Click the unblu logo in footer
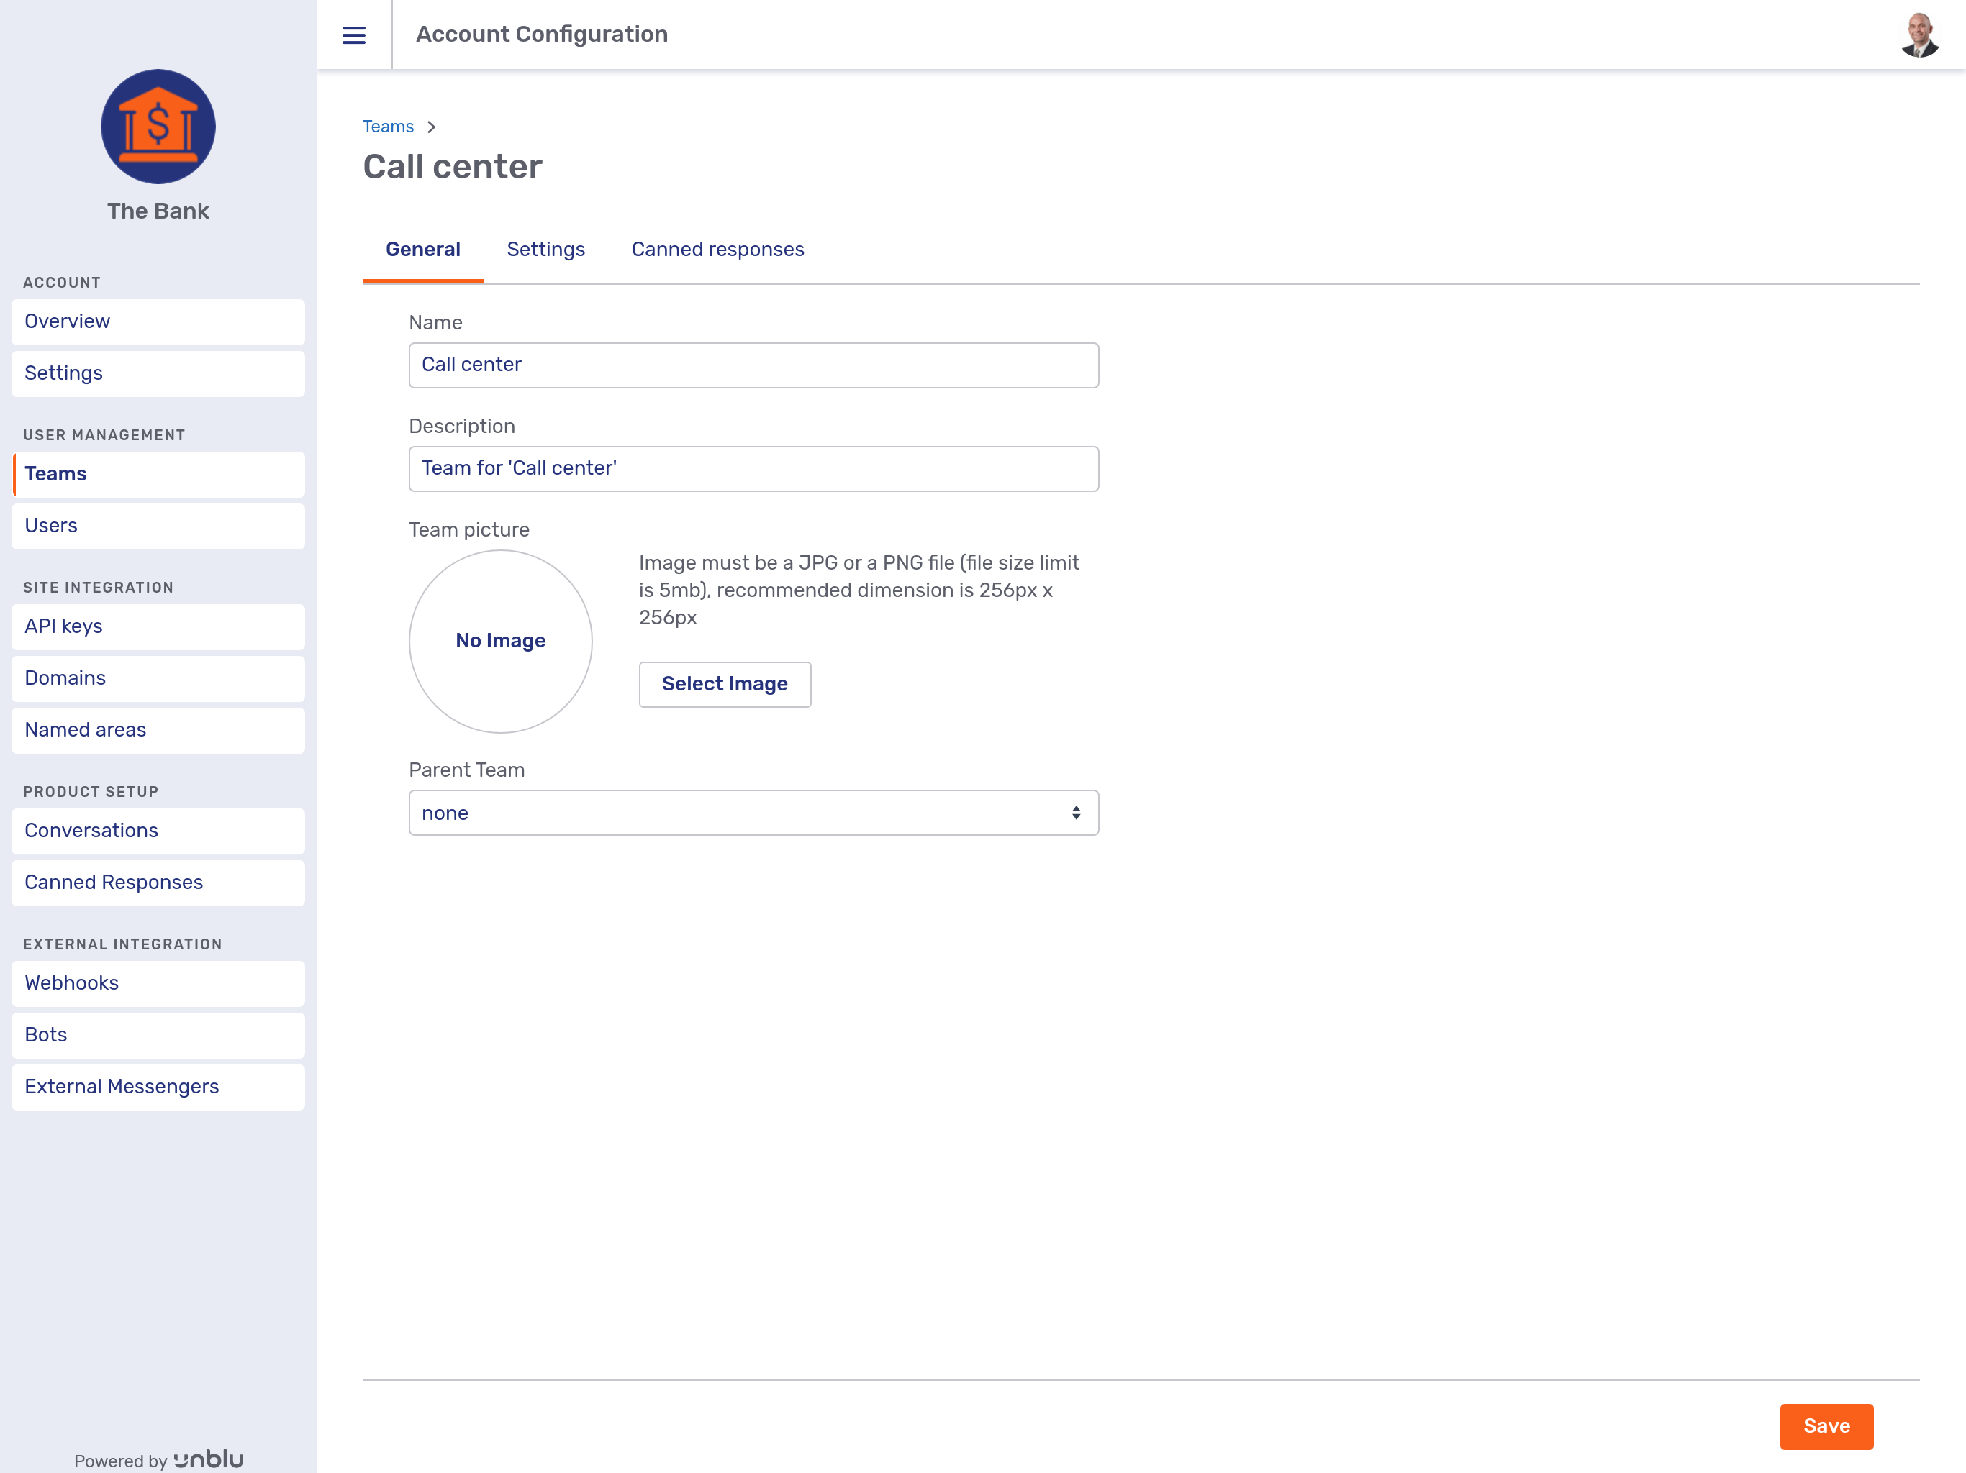Image resolution: width=1966 pixels, height=1473 pixels. tap(208, 1459)
